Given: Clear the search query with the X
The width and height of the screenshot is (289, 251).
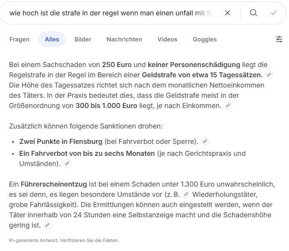Looking at the screenshot, I should [228, 13].
